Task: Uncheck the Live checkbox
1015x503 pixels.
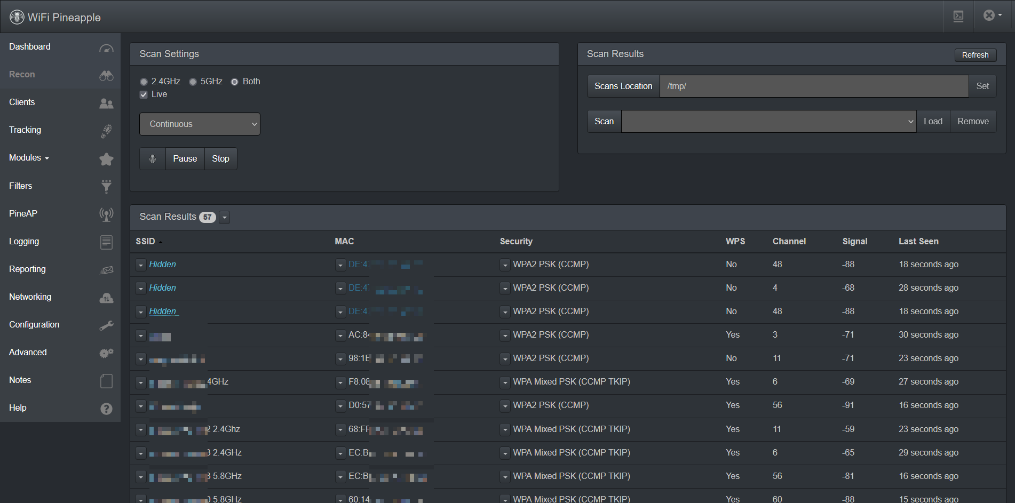Action: 144,94
